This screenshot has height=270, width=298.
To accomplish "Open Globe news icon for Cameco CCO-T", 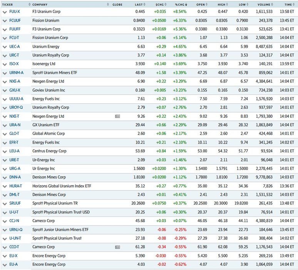I will (x=117, y=247).
